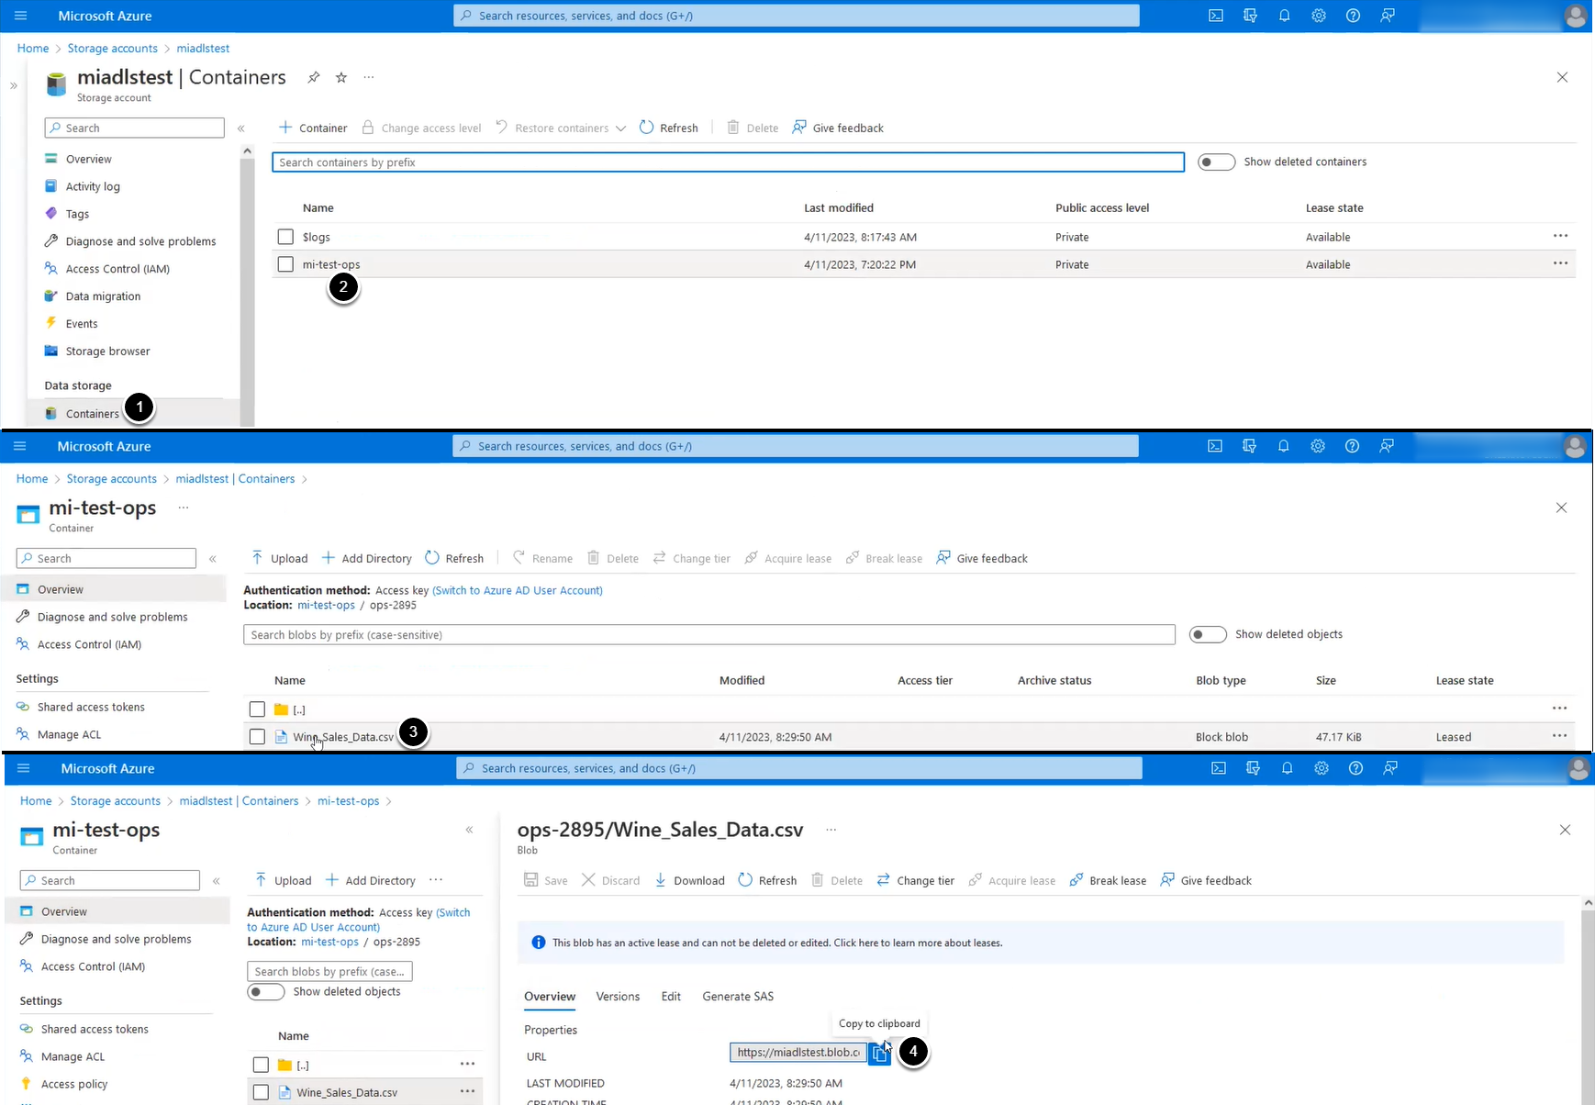Open the settings gear on the miadlstest Containers page
1595x1105 pixels.
pyautogui.click(x=1319, y=16)
